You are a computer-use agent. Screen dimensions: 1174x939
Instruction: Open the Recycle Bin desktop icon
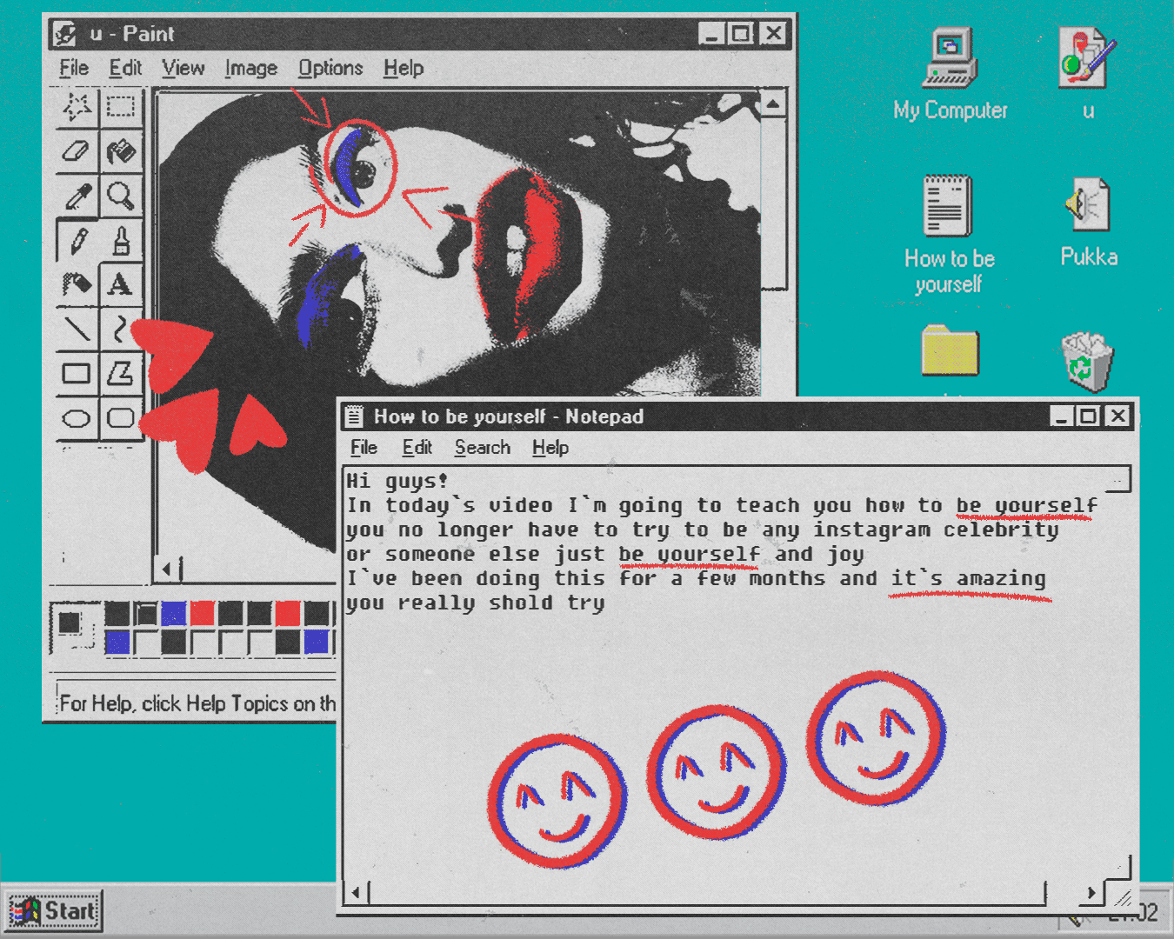(1086, 362)
